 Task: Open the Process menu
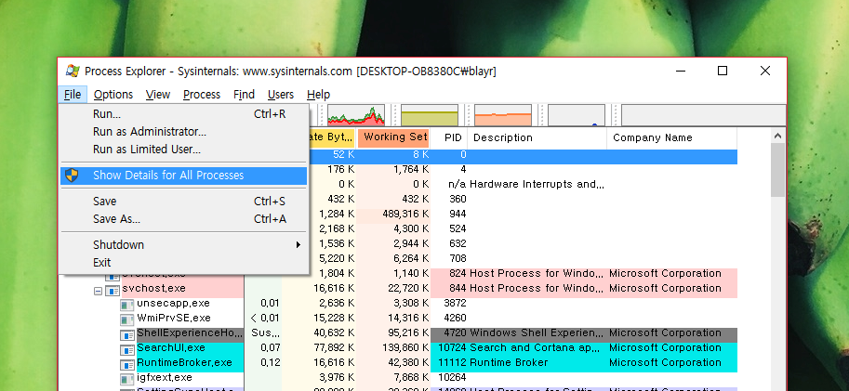pyautogui.click(x=202, y=95)
